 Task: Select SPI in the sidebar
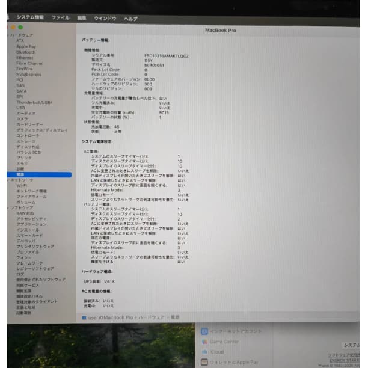[20, 97]
